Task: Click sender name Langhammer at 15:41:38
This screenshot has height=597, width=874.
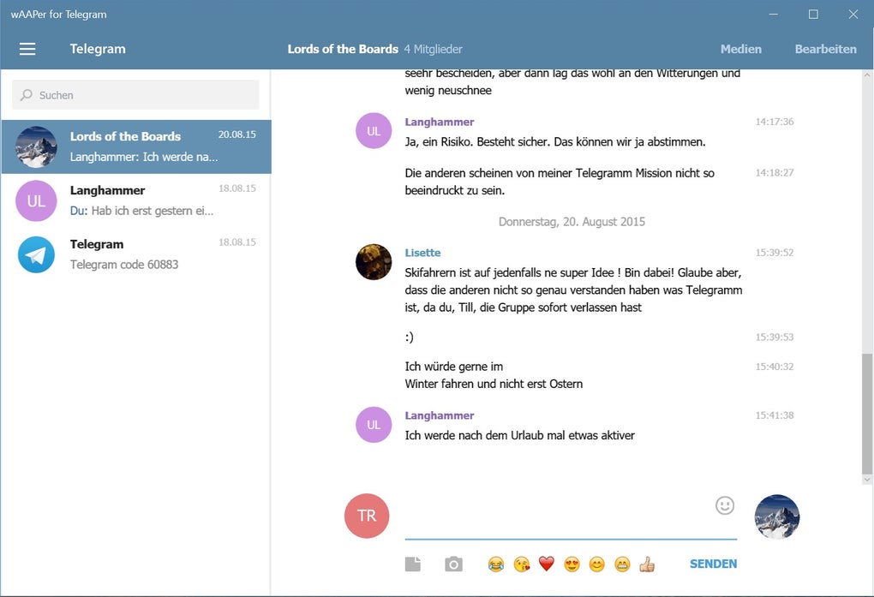Action: [x=440, y=415]
